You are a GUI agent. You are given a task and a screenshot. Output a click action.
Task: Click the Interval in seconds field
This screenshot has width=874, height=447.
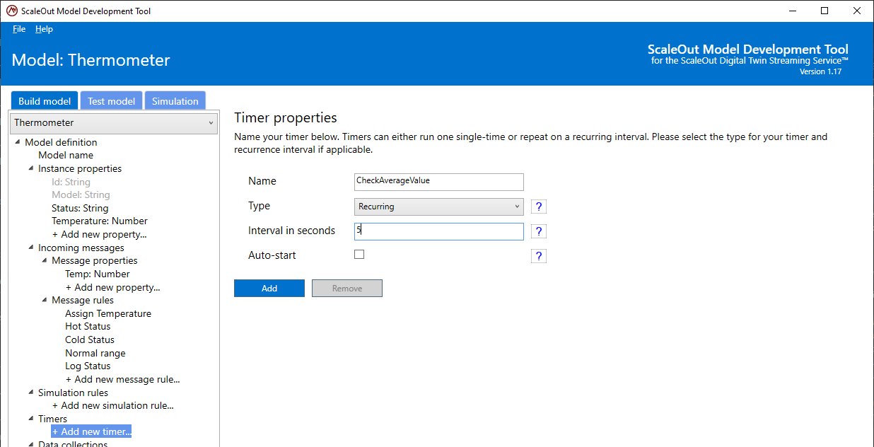439,231
